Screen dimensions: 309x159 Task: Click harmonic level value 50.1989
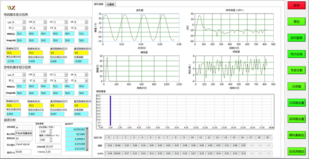pyautogui.click(x=75, y=134)
